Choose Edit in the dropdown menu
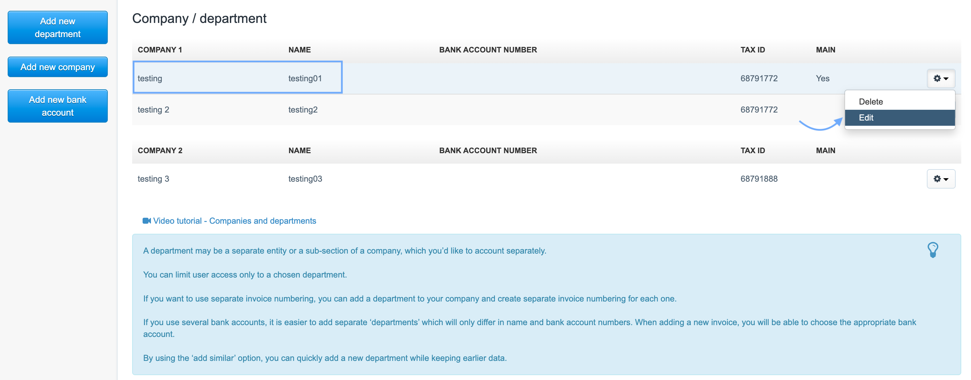This screenshot has height=380, width=971. coord(866,117)
